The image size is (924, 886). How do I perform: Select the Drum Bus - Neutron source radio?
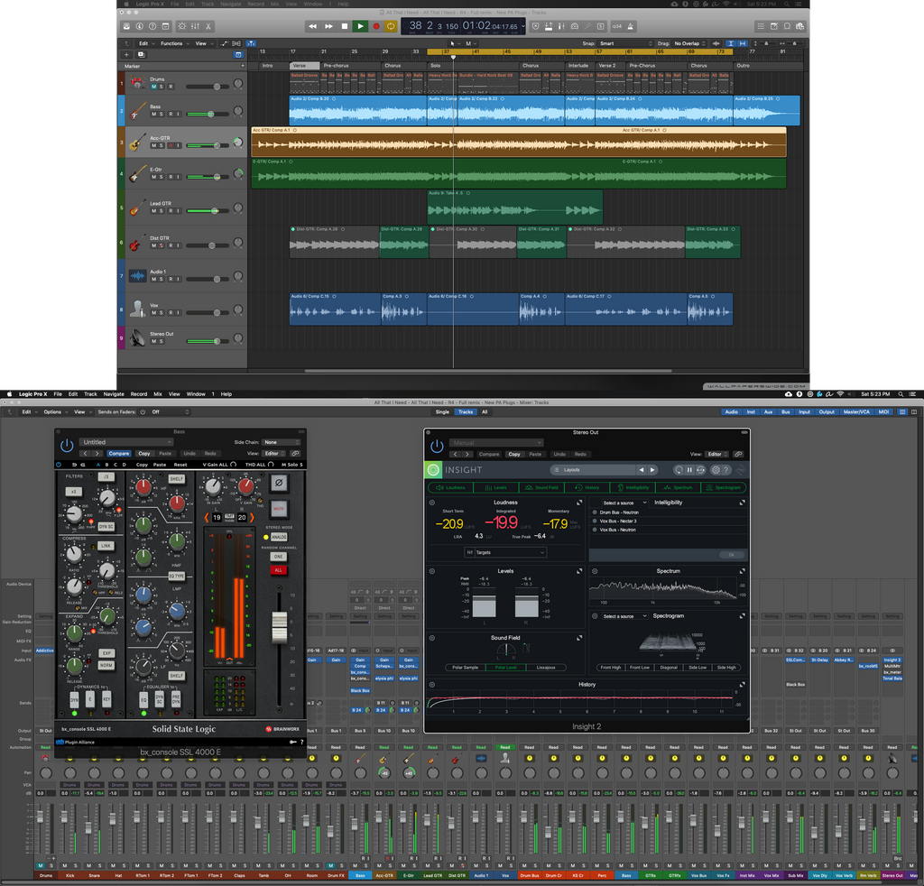point(595,512)
